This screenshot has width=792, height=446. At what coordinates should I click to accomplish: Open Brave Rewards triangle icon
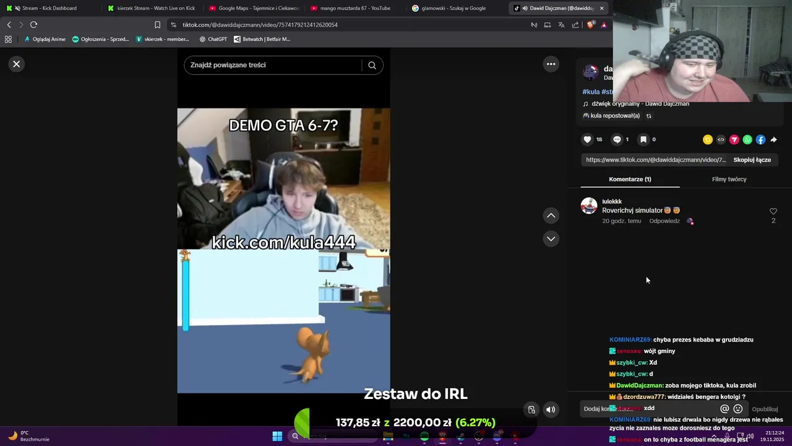(x=604, y=25)
